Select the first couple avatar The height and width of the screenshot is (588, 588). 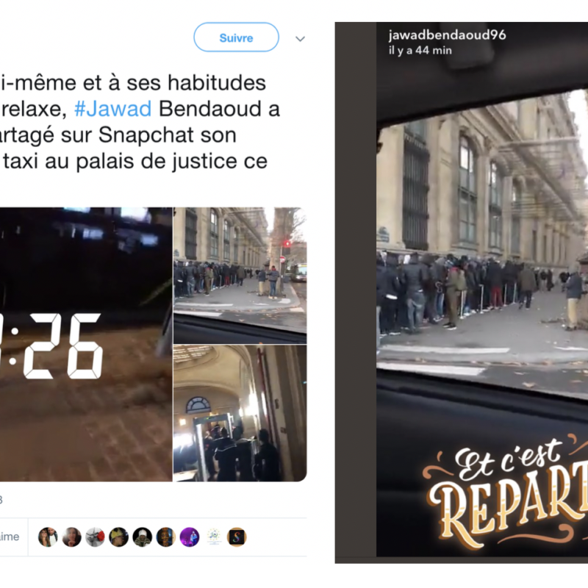(48, 537)
